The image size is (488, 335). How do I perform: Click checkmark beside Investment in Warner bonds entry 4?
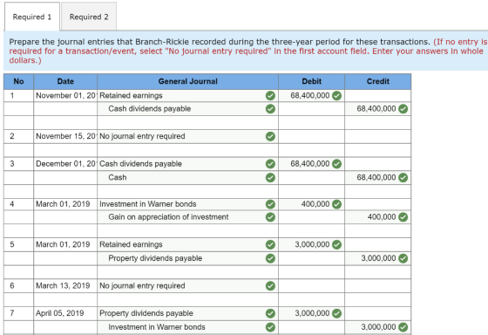[270, 204]
